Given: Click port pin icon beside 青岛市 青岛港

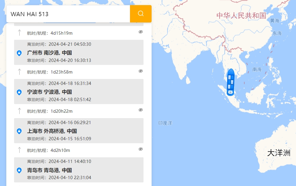Looking at the screenshot, I should point(19,170).
